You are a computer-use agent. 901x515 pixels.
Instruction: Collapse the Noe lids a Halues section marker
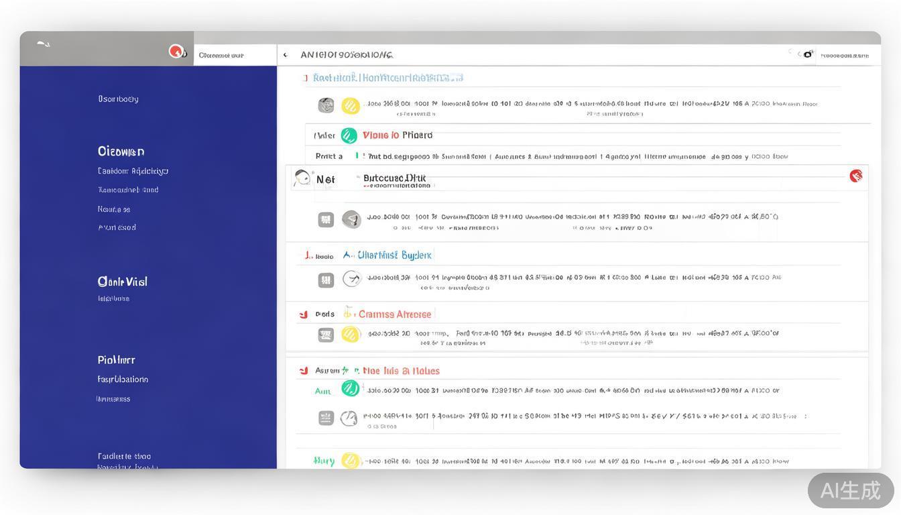coord(304,370)
